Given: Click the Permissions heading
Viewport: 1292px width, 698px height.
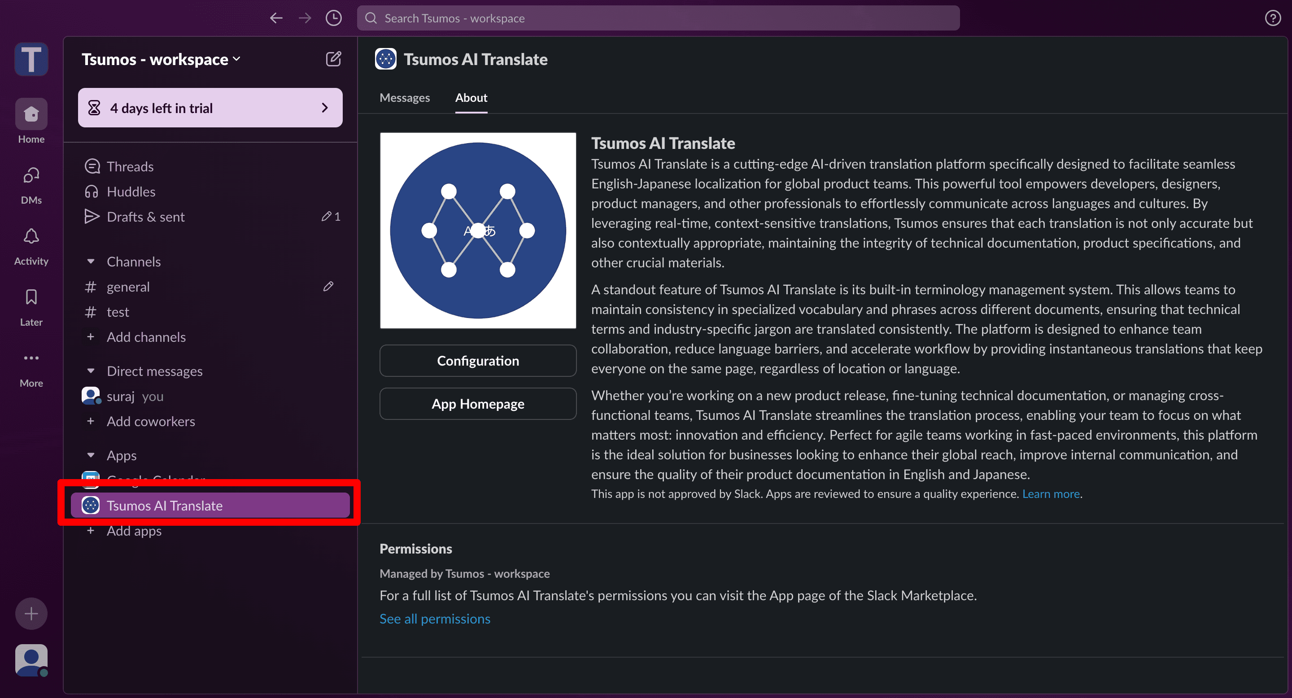Looking at the screenshot, I should [x=416, y=549].
